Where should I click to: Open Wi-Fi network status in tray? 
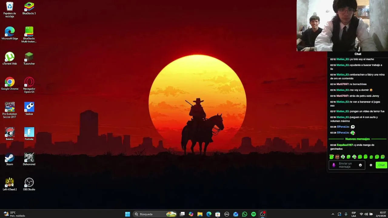tap(361, 214)
